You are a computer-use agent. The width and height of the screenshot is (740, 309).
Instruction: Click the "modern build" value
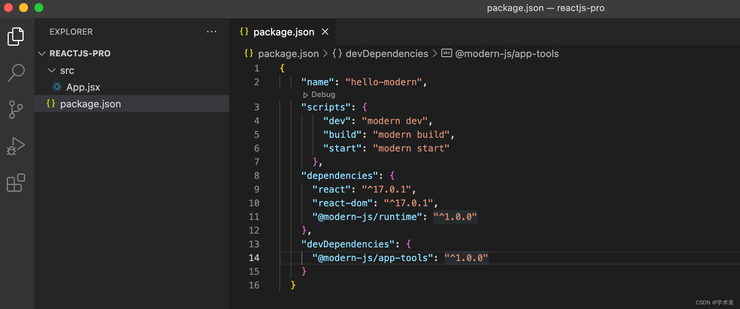click(x=411, y=134)
